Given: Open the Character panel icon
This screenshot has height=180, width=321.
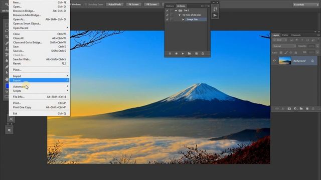Looking at the screenshot, I should [x=11, y=119].
